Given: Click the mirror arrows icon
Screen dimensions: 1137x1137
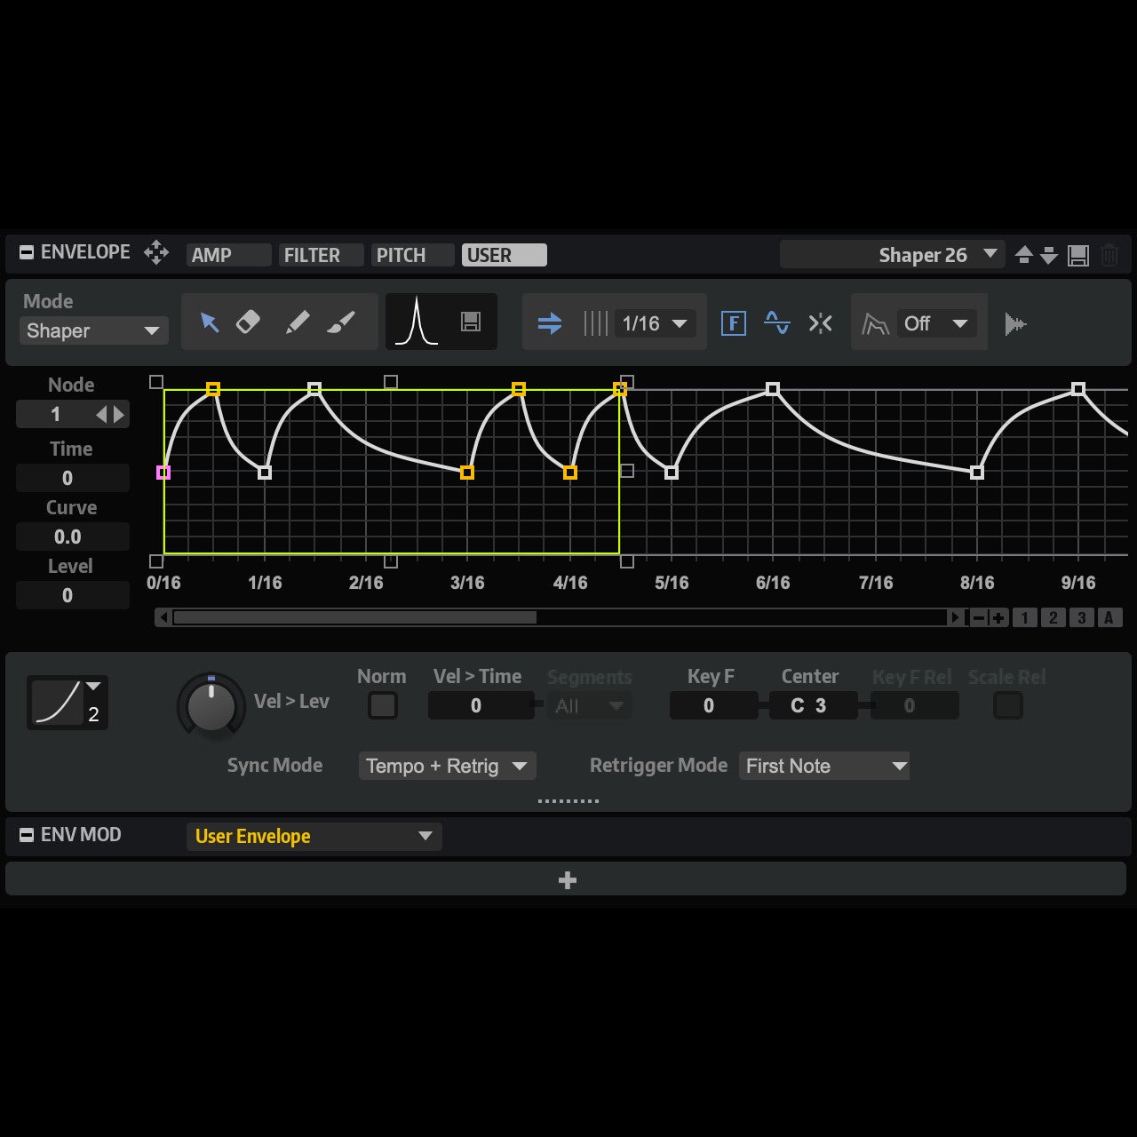Looking at the screenshot, I should click(x=821, y=322).
